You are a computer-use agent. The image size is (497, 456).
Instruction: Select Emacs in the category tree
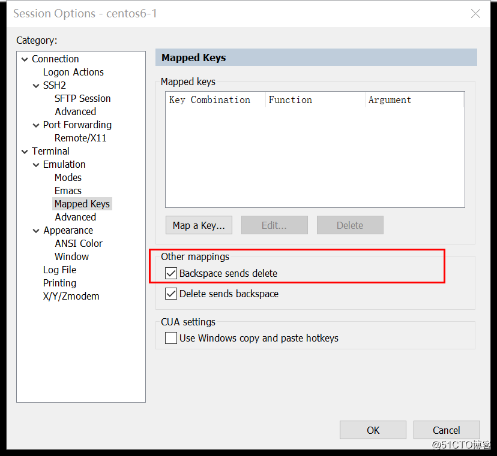68,191
